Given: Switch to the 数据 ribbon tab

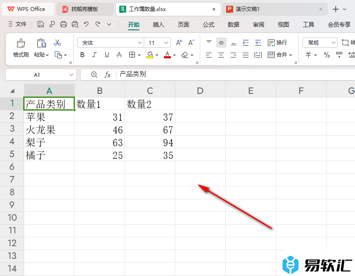Looking at the screenshot, I should click(x=234, y=25).
